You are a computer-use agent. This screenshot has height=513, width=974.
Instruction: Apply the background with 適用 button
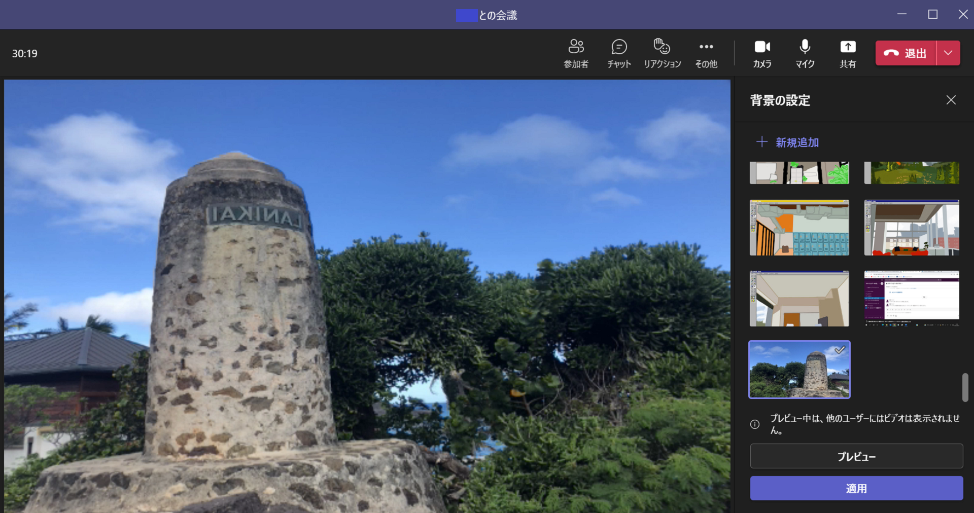point(856,488)
